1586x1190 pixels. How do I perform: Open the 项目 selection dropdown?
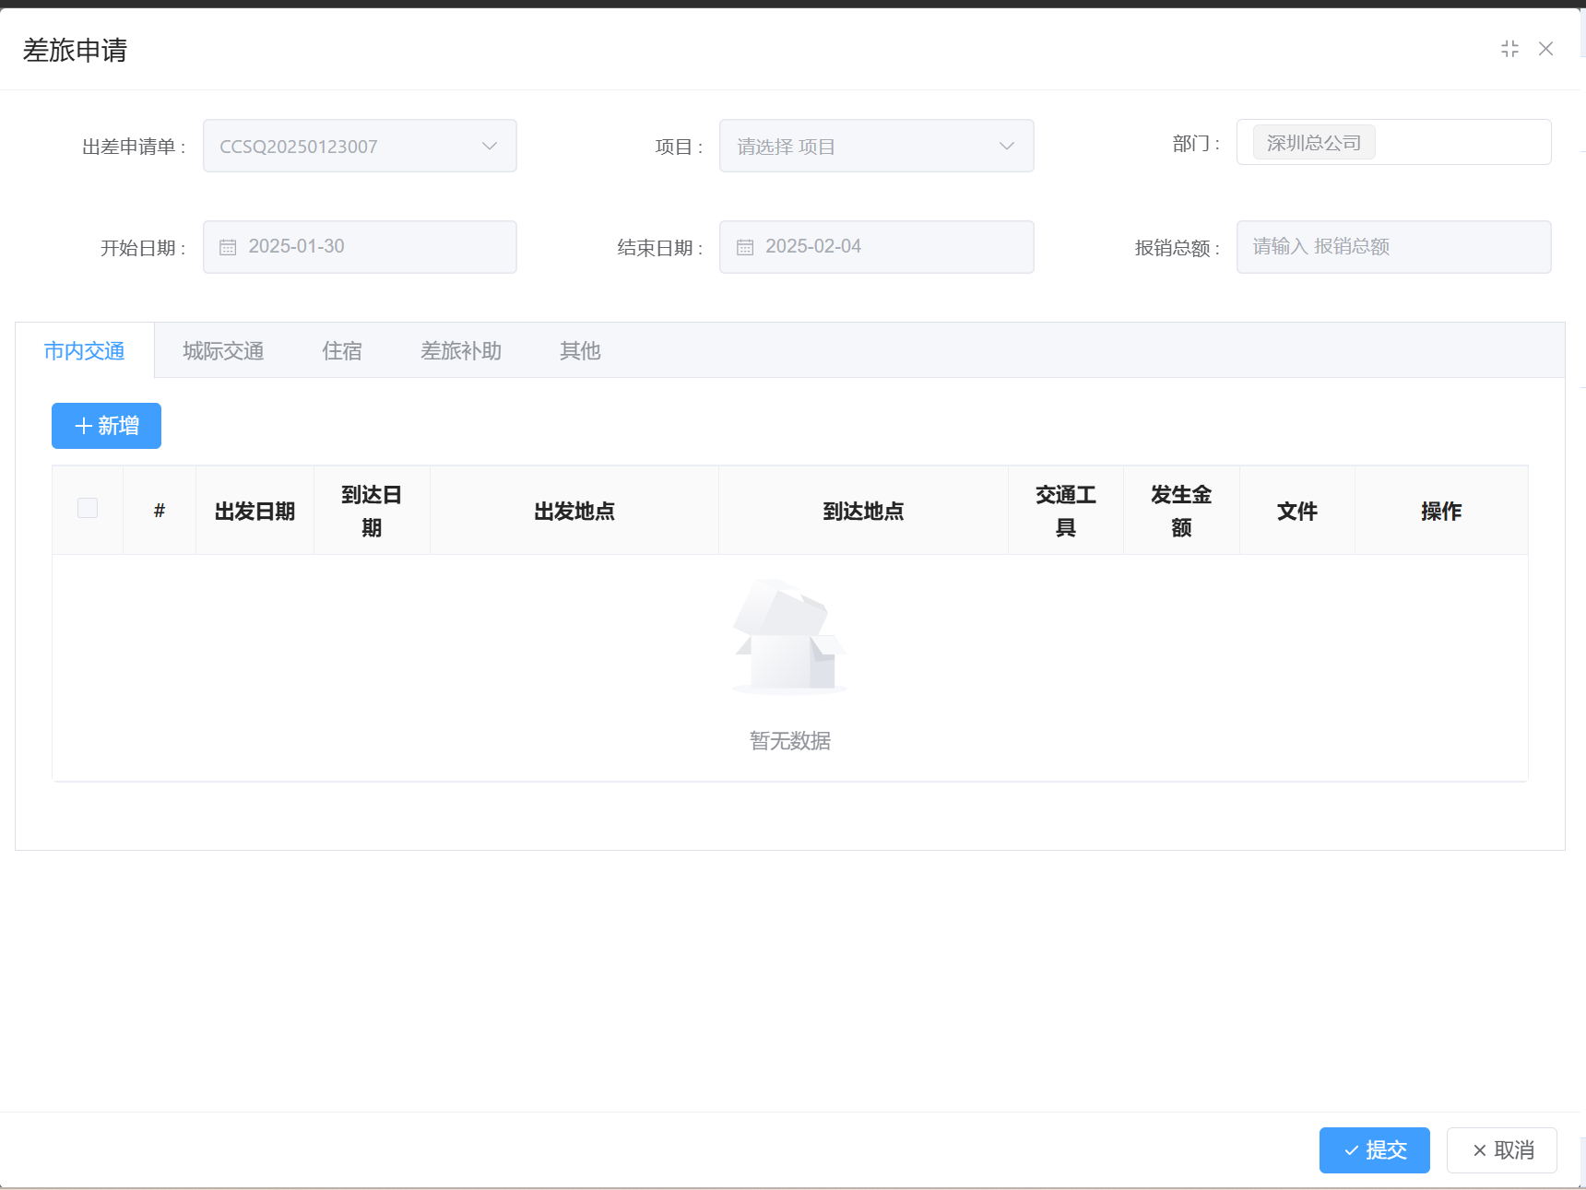(876, 147)
